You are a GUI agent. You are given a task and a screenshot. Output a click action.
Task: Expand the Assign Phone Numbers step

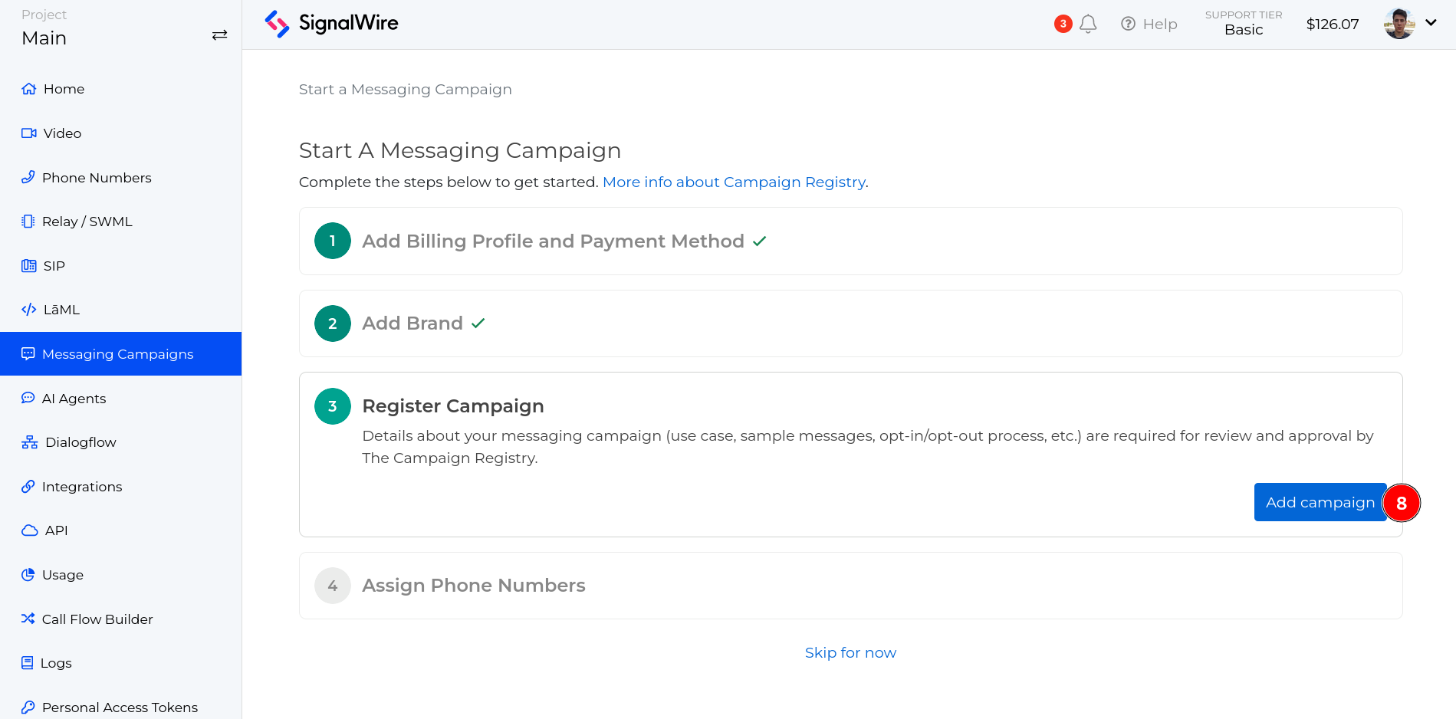click(474, 585)
